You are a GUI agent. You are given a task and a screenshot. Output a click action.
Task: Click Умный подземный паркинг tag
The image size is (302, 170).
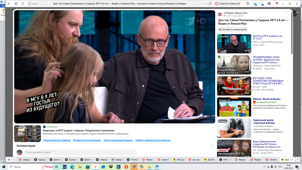click(118, 141)
